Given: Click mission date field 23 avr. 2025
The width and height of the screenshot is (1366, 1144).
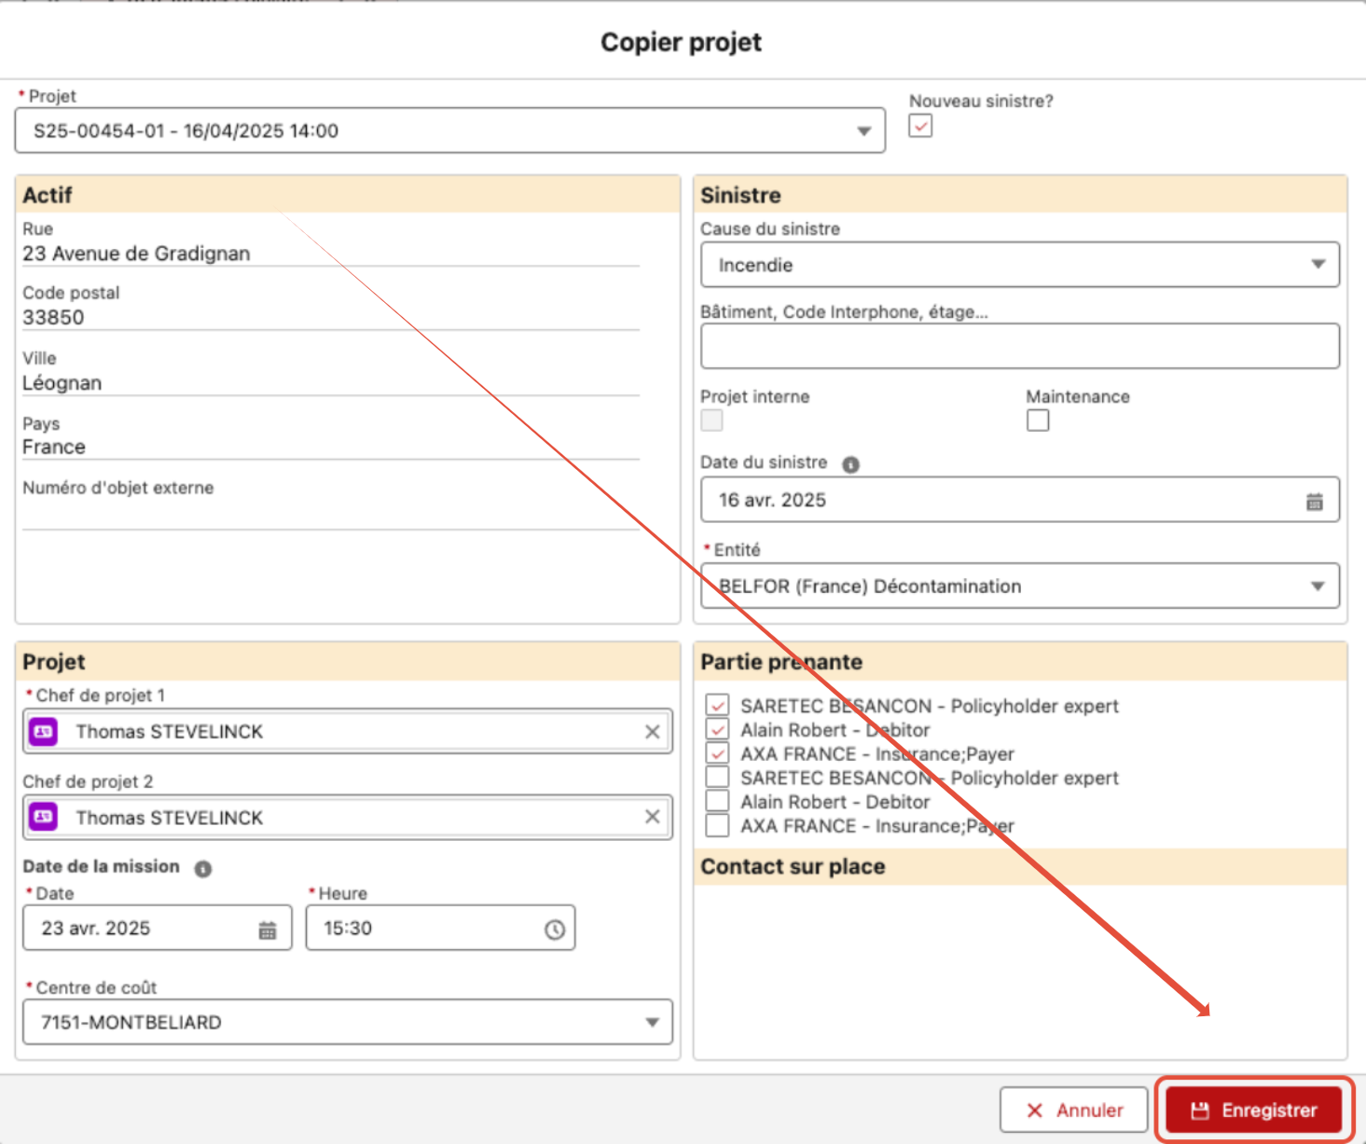Looking at the screenshot, I should [x=158, y=928].
